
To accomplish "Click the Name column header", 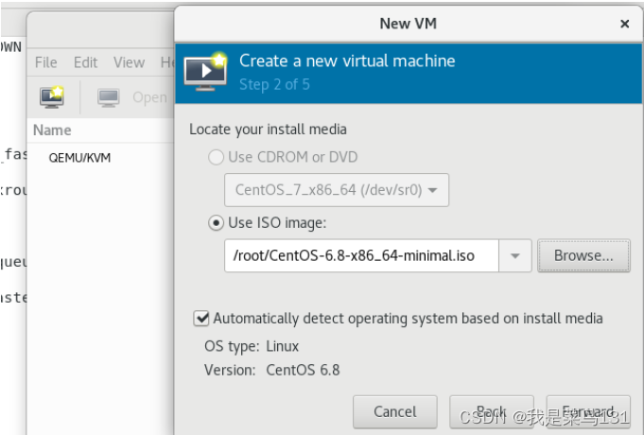I will [x=52, y=130].
